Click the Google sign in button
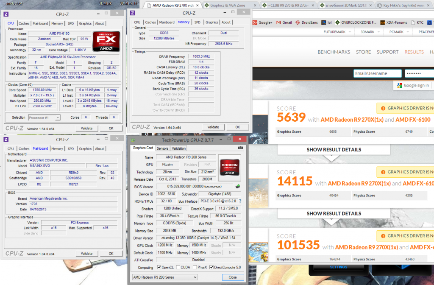Screen dimensions: 434x285 click(x=414, y=85)
